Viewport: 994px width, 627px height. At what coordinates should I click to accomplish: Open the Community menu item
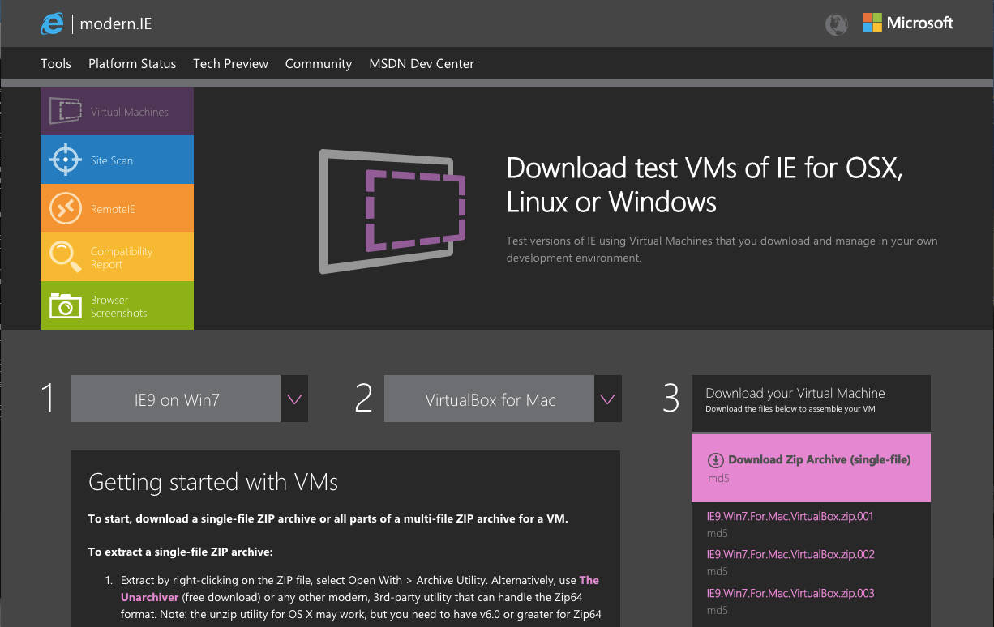tap(319, 63)
